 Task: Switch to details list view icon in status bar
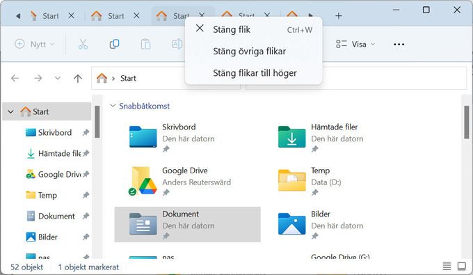(x=447, y=266)
